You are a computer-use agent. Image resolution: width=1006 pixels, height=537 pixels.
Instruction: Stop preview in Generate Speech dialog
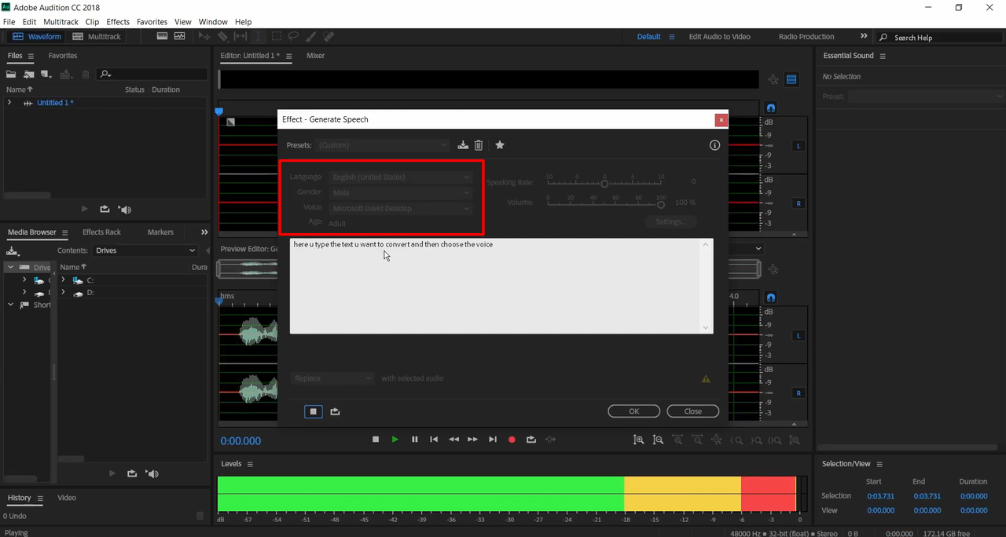[313, 411]
